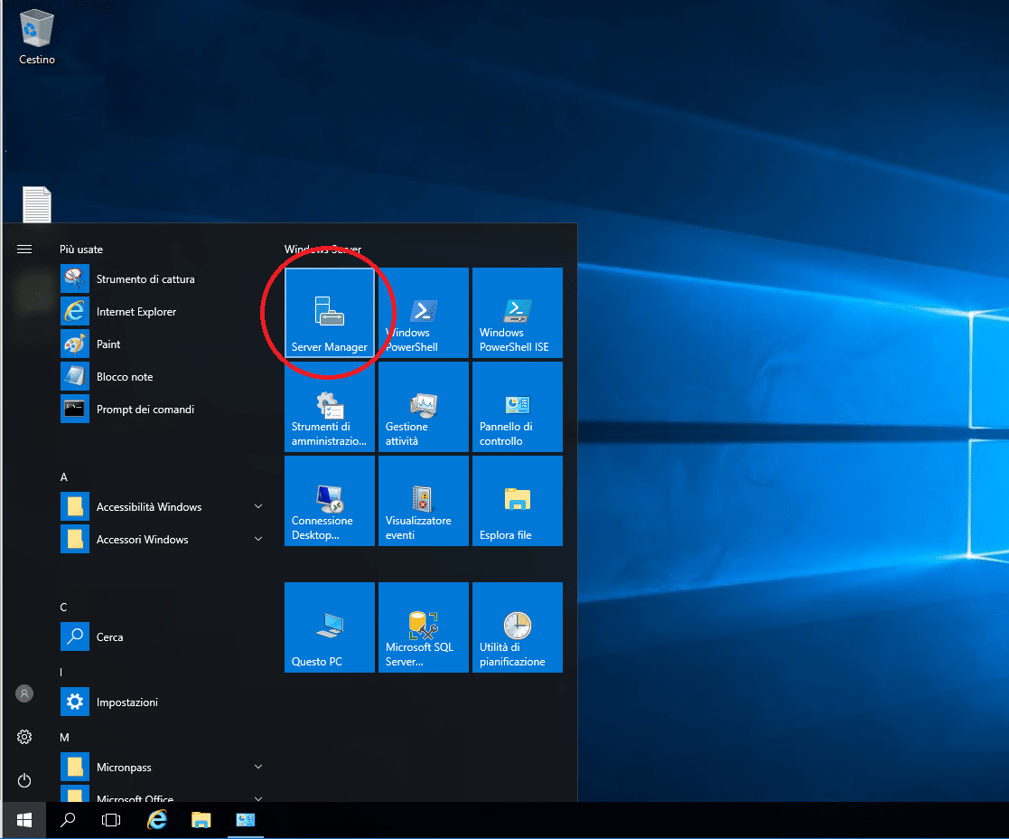Open Questo PC tile

[330, 627]
